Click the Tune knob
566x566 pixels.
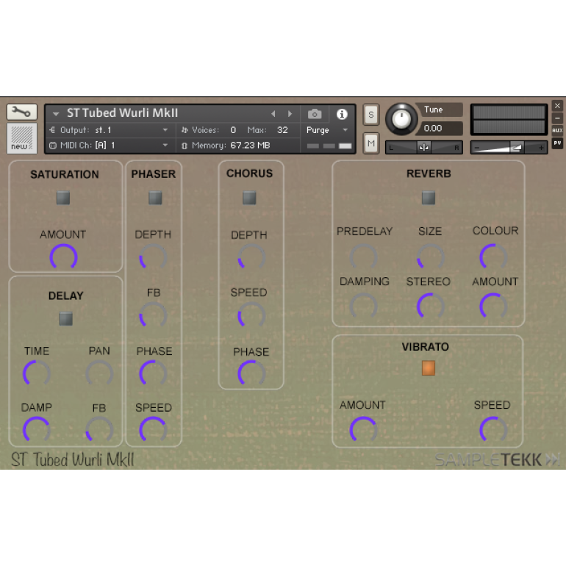pos(401,118)
